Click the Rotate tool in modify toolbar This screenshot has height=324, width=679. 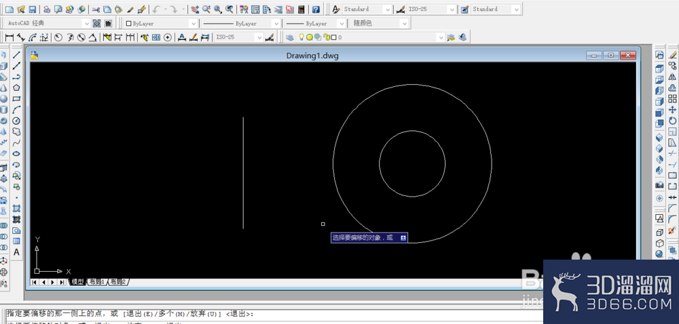tap(672, 121)
